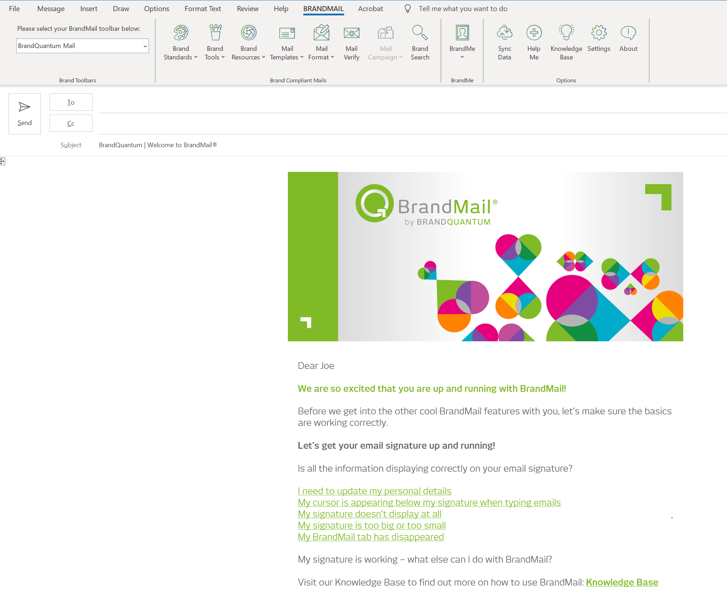The height and width of the screenshot is (597, 727).
Task: Click the Sync Data cloud icon
Action: pos(504,33)
